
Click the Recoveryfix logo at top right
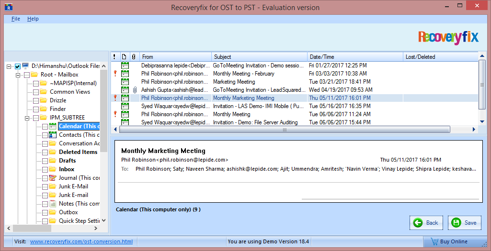(448, 37)
